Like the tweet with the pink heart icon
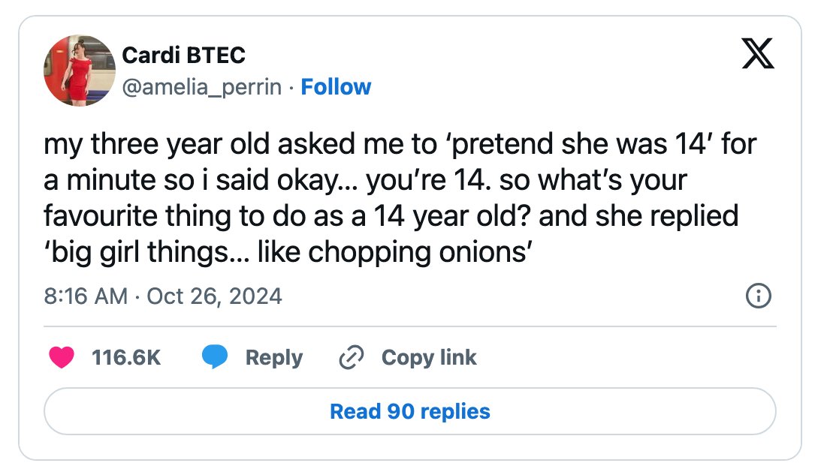Viewport: 821px width, 475px height. [x=62, y=357]
